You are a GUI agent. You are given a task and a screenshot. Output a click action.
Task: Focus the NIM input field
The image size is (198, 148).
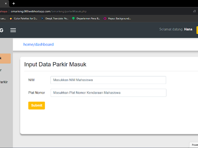[x=108, y=80]
